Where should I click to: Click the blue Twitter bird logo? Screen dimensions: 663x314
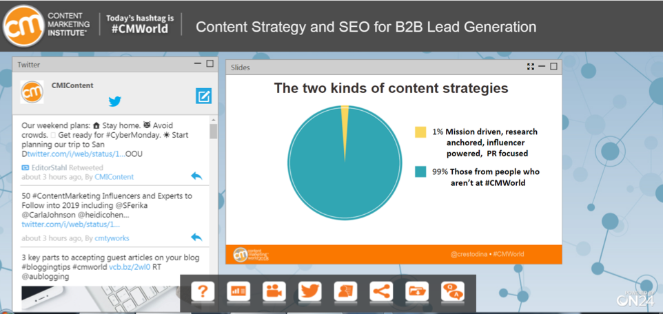[114, 101]
